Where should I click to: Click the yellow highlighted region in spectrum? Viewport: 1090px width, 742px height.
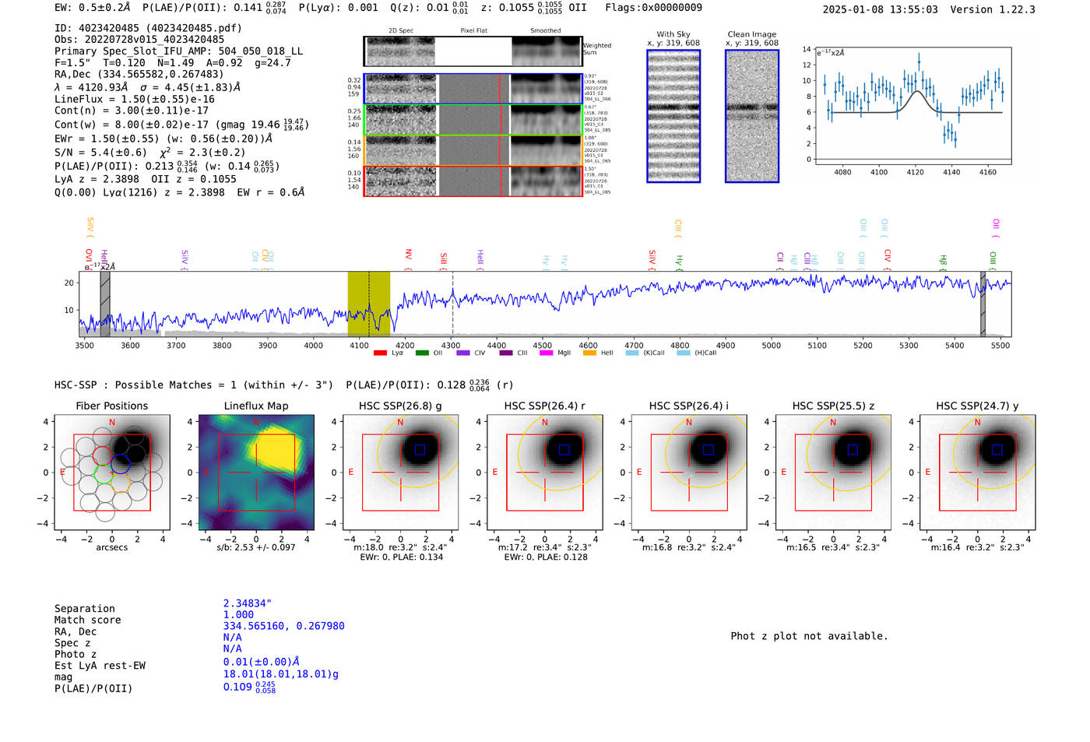point(369,304)
